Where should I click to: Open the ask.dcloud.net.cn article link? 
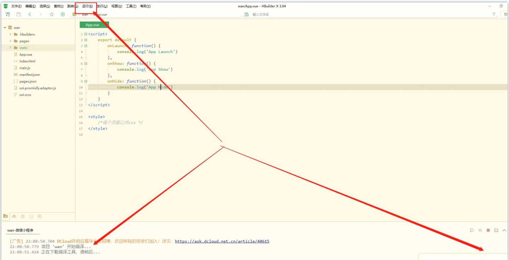(222, 241)
